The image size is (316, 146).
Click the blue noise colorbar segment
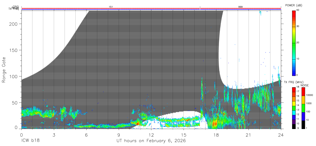tap(303, 116)
